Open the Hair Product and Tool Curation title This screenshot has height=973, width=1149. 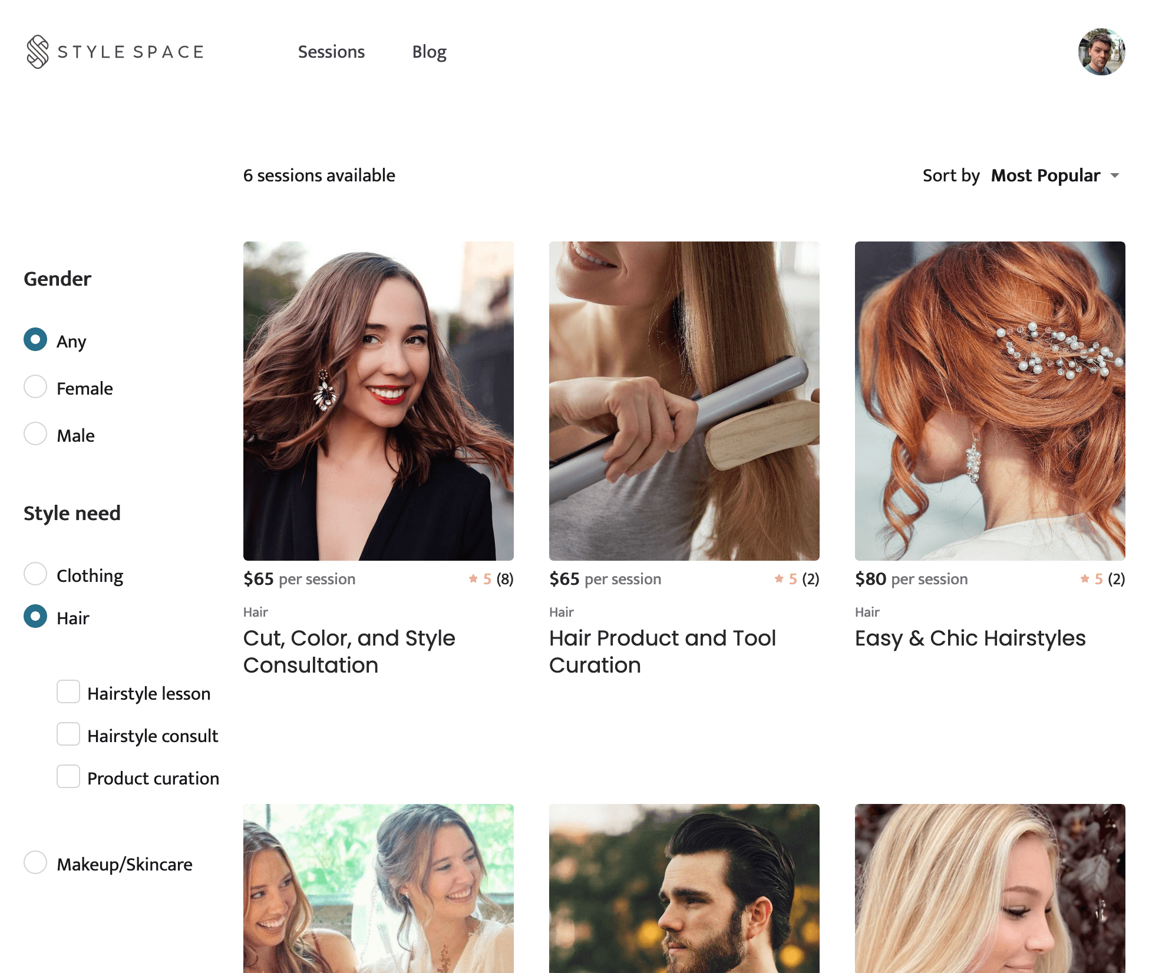tap(662, 651)
